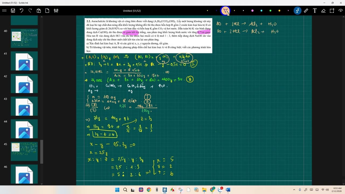
Task: Click the highlighted pointer tool circle
Action: [x=225, y=11]
